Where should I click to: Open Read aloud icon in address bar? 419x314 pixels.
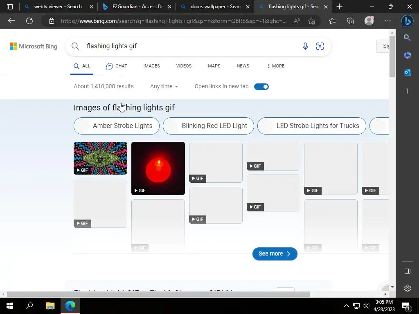297,21
